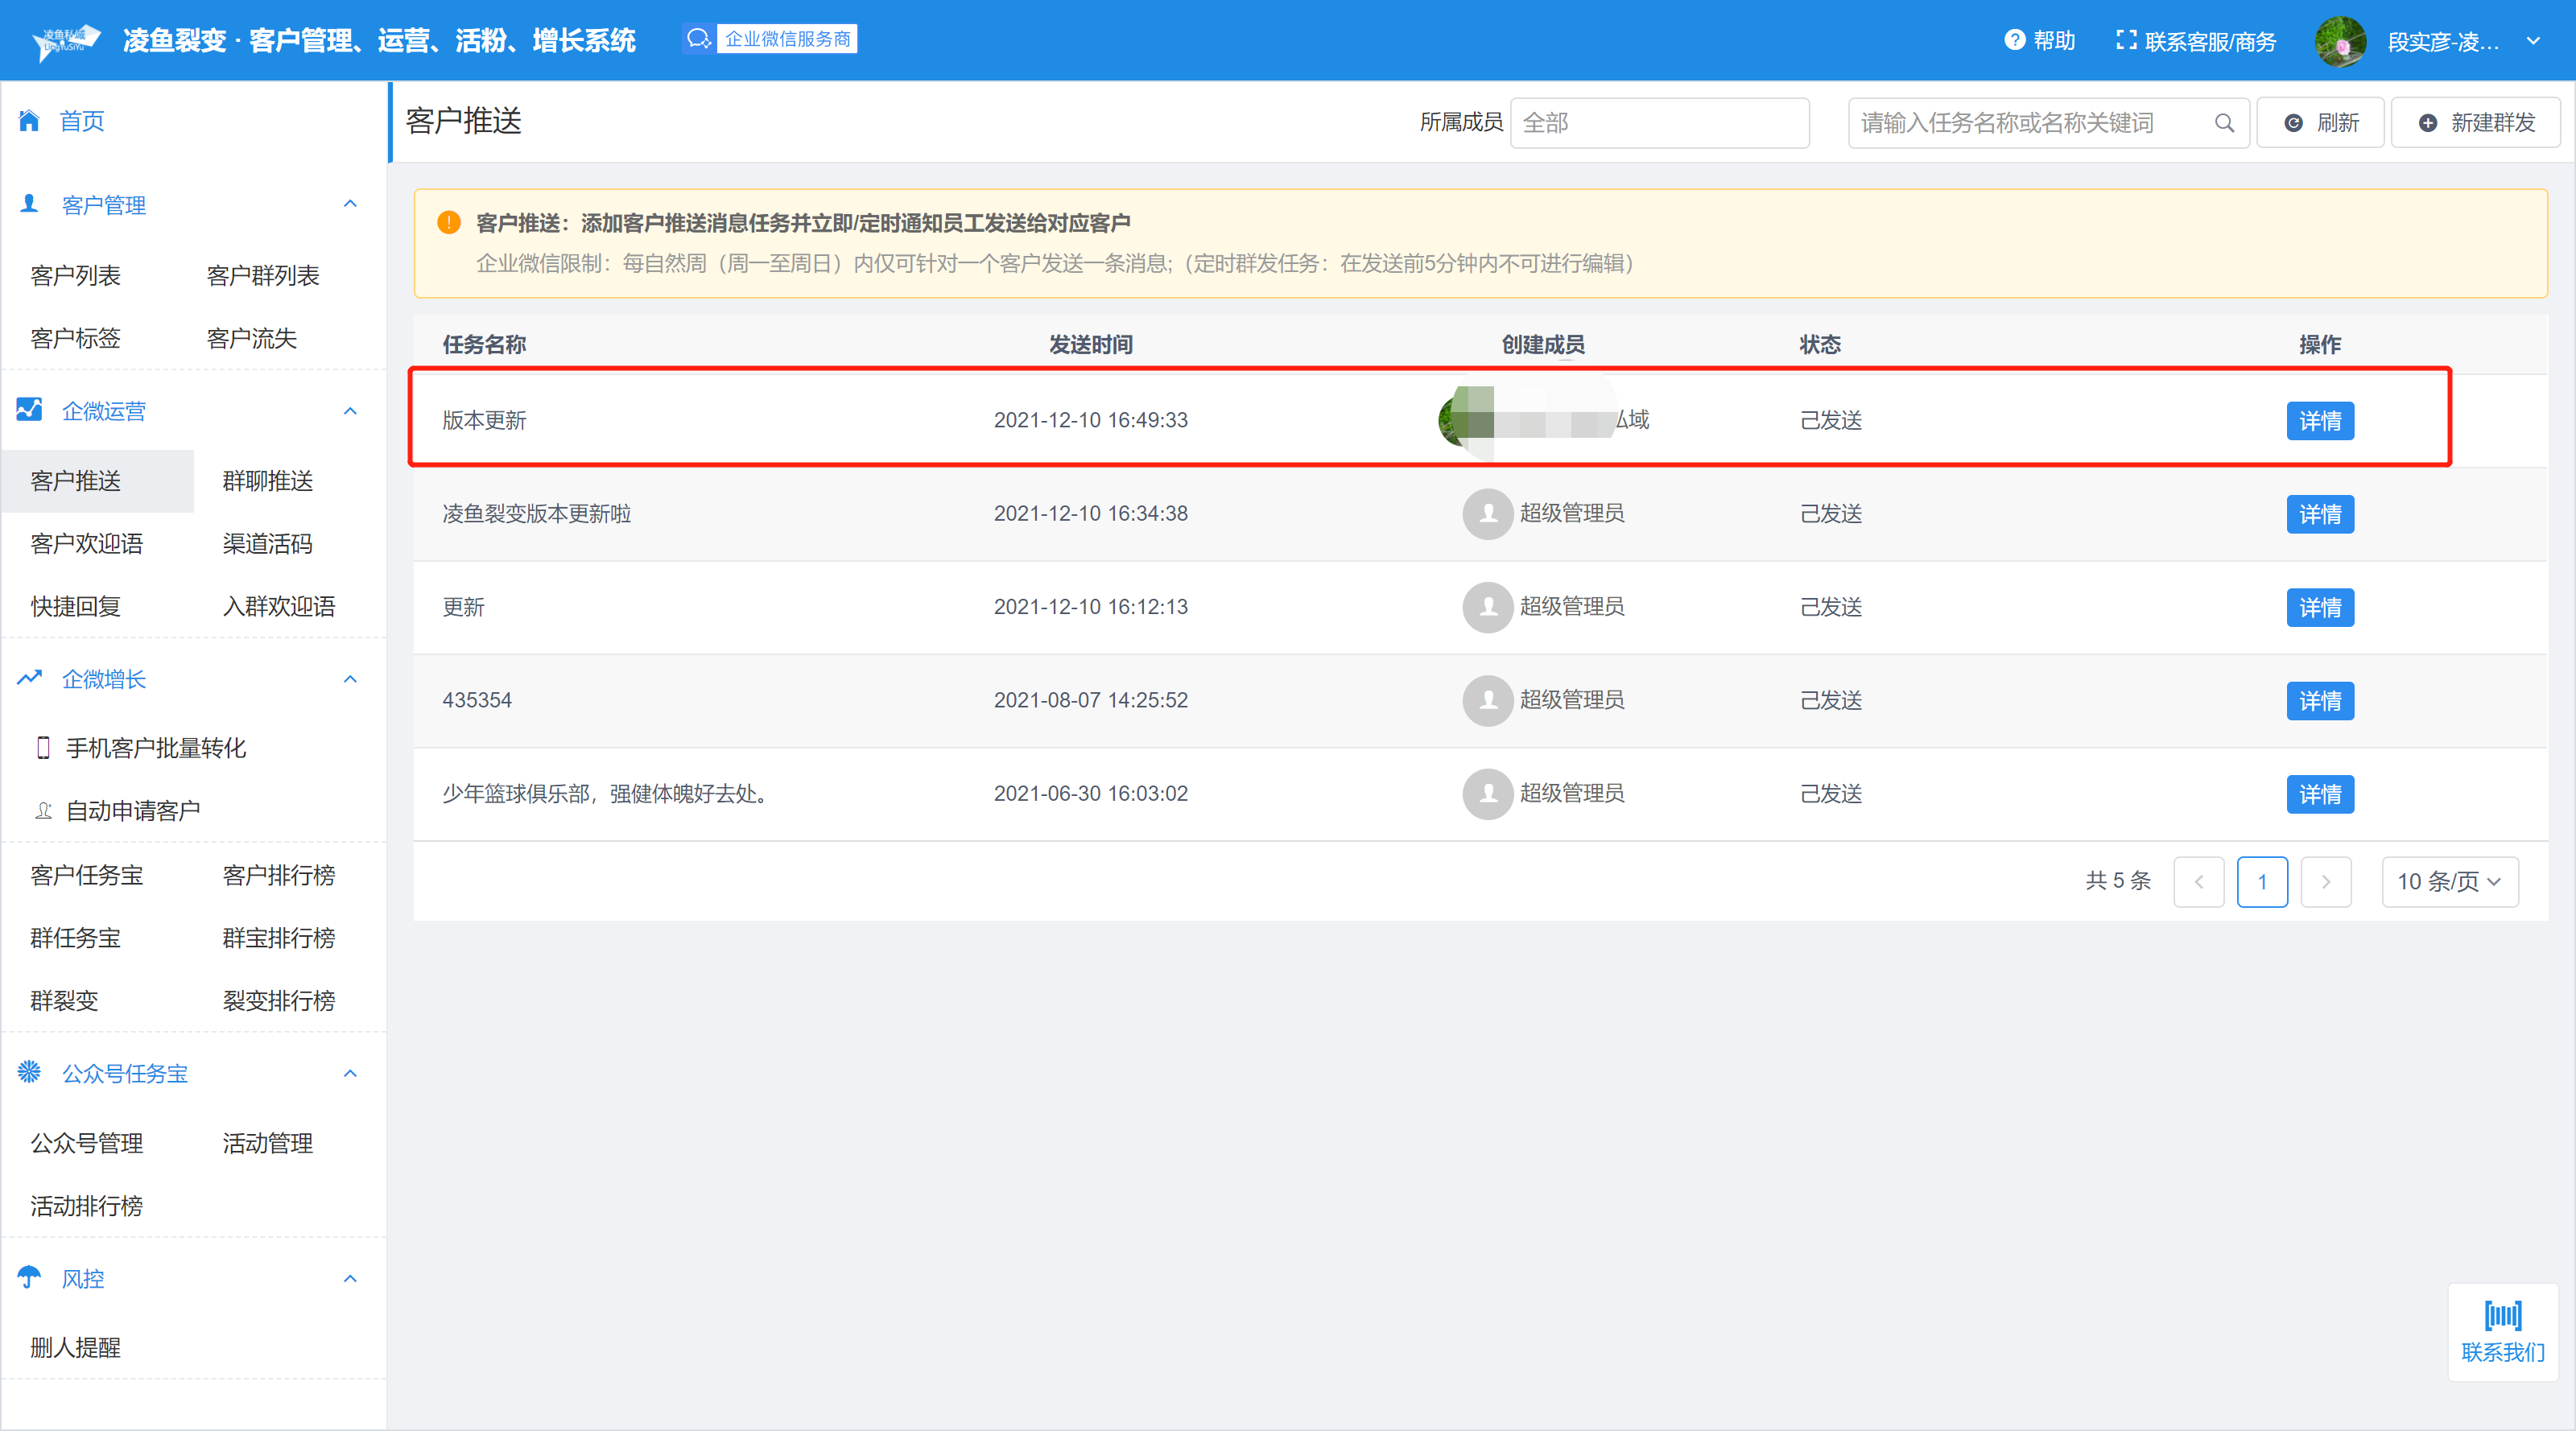This screenshot has width=2576, height=1431.
Task: Open 渠道活码 menu item
Action: click(x=267, y=544)
